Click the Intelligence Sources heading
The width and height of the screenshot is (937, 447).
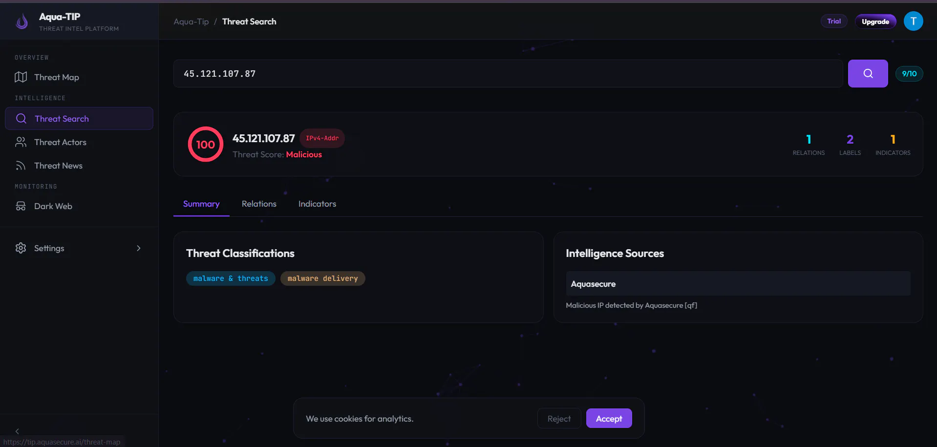point(615,254)
